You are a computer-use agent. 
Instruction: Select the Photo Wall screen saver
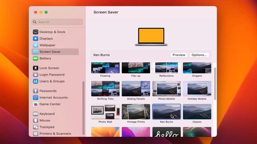click(105, 112)
